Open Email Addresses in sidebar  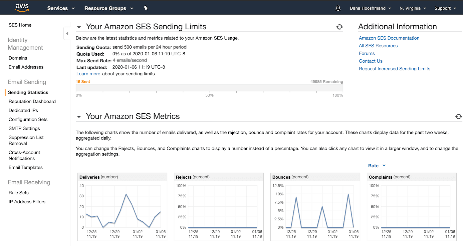pyautogui.click(x=26, y=67)
